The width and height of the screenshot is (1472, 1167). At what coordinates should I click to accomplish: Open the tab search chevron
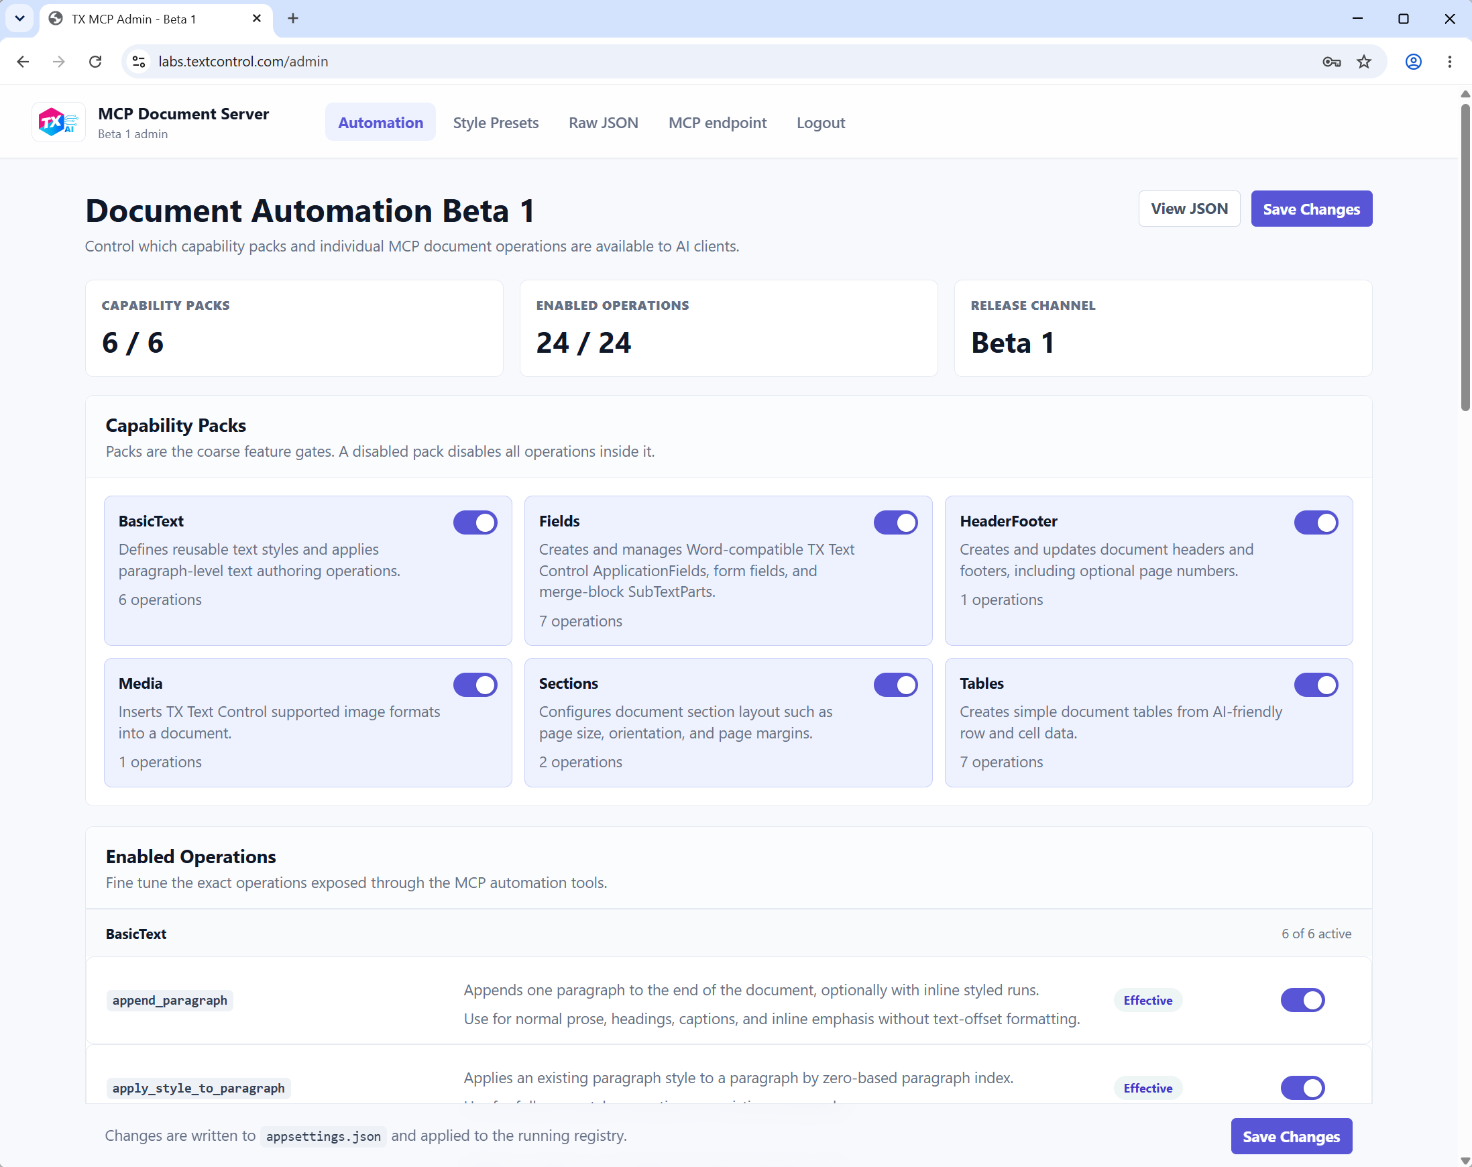[20, 18]
